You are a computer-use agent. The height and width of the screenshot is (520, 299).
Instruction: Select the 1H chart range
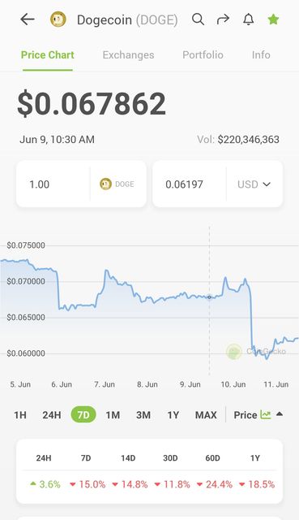(x=20, y=415)
